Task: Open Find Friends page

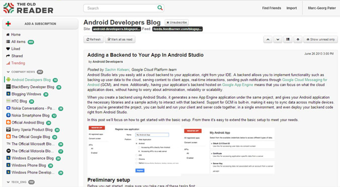Action: tap(271, 8)
